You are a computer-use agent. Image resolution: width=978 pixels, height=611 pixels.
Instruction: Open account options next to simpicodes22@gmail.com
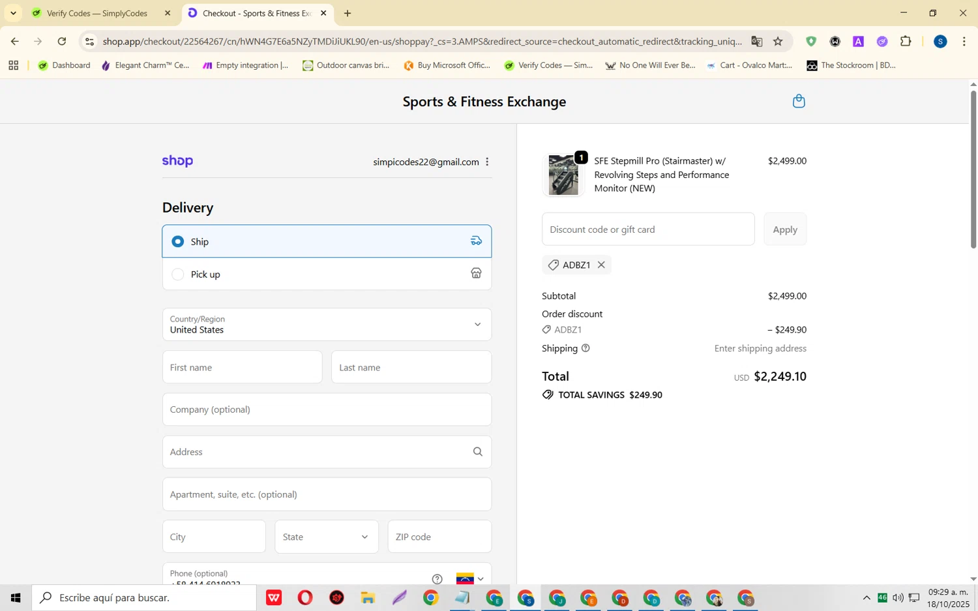tap(487, 162)
